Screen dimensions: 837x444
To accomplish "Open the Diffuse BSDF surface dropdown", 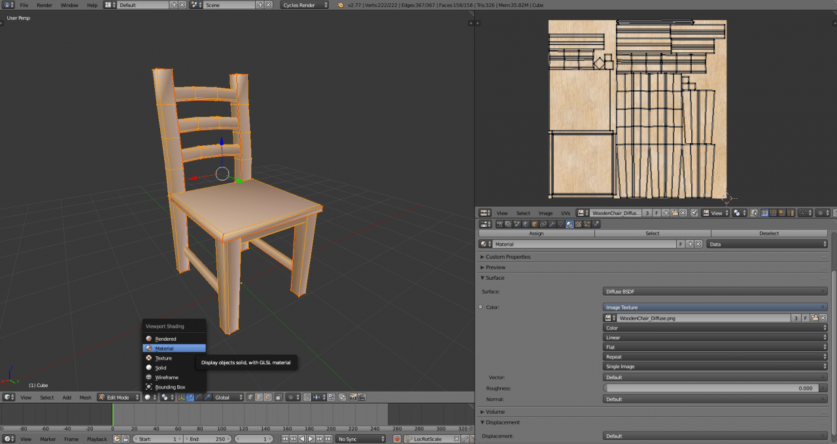I will click(x=715, y=291).
